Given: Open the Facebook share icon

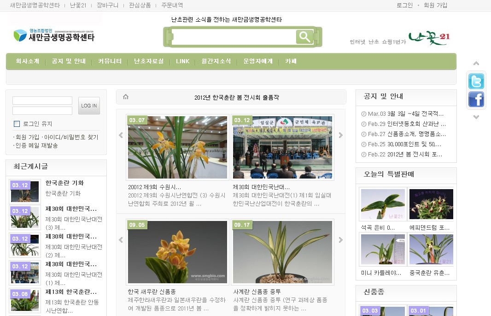Looking at the screenshot, I should click(476, 99).
